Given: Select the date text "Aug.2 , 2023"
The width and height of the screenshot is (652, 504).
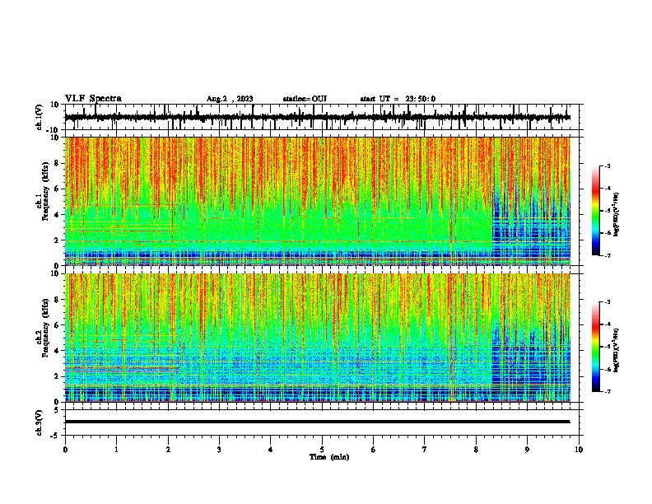Looking at the screenshot, I should pos(230,99).
